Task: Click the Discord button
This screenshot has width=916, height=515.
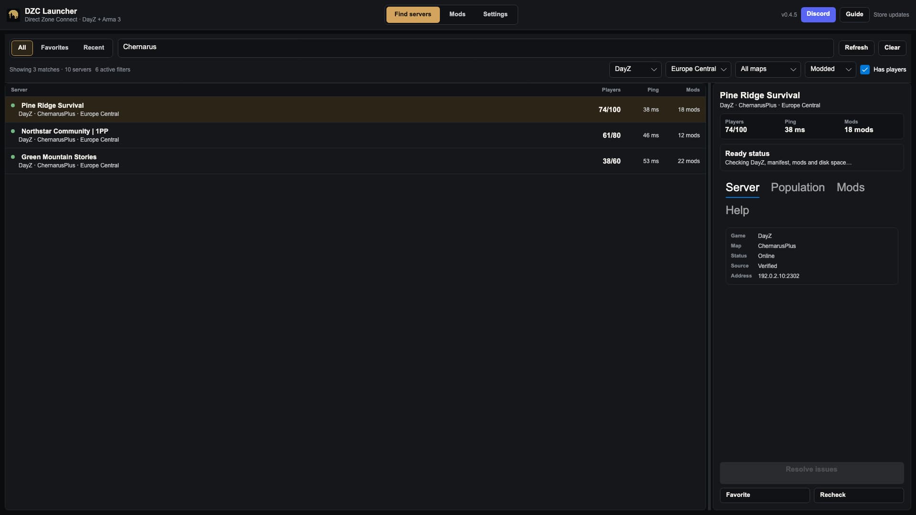Action: pos(818,14)
